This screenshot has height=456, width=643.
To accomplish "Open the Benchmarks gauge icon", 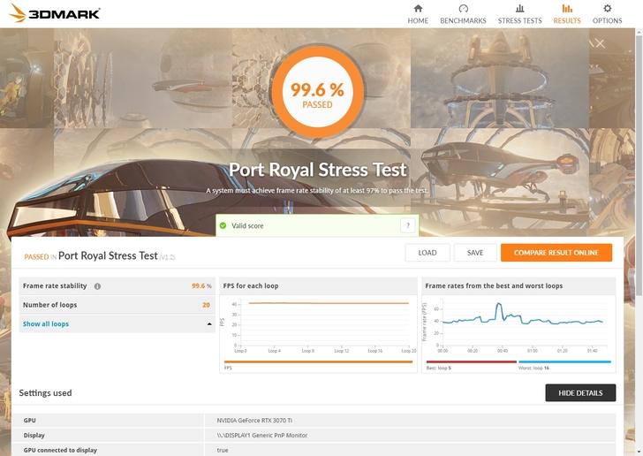I will click(463, 8).
